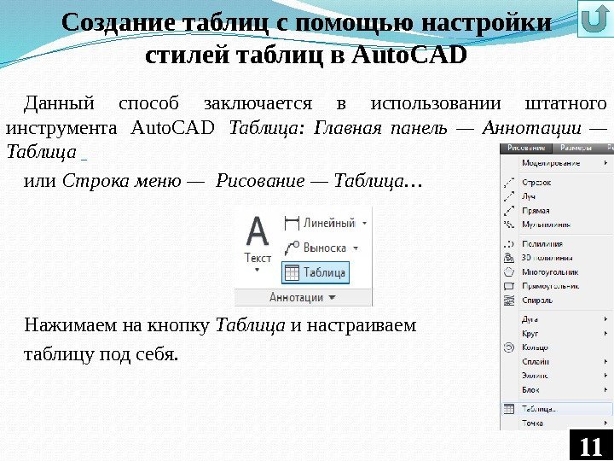Image resolution: width=614 pixels, height=461 pixels.
Task: Click the Аннотации panel title
Action: [296, 298]
